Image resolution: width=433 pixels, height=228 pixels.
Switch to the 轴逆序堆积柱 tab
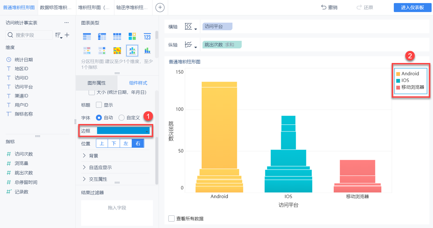133,7
